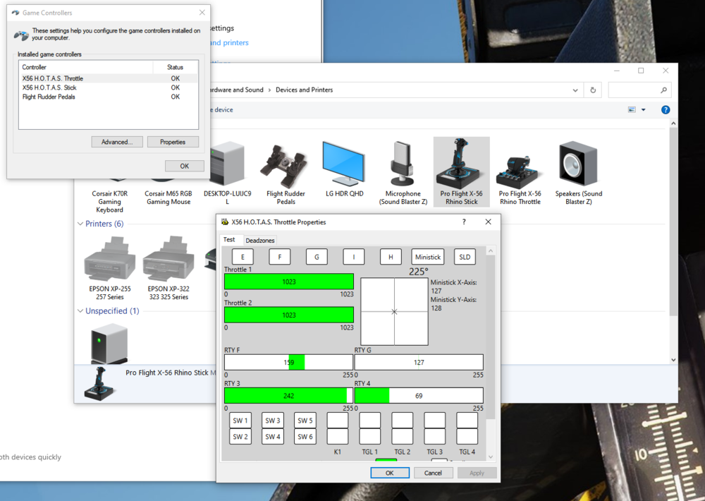Switch to the Deadzones tab
The width and height of the screenshot is (705, 501).
pyautogui.click(x=260, y=241)
